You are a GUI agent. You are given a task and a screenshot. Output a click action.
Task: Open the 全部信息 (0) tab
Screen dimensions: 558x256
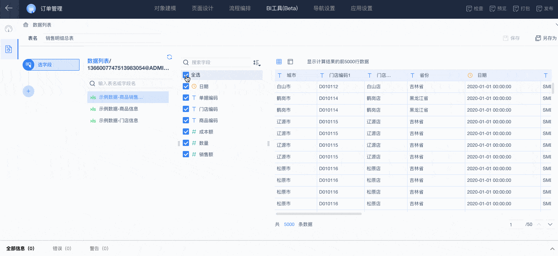20,249
